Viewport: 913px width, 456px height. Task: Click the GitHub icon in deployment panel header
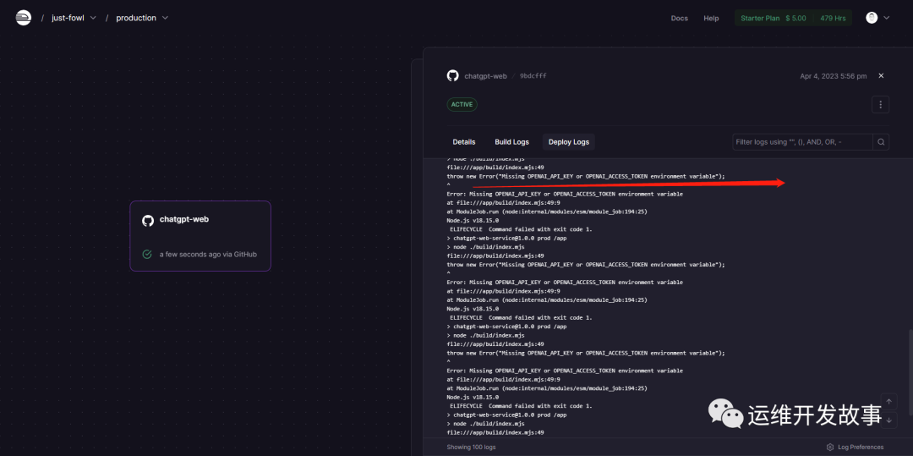click(x=452, y=75)
